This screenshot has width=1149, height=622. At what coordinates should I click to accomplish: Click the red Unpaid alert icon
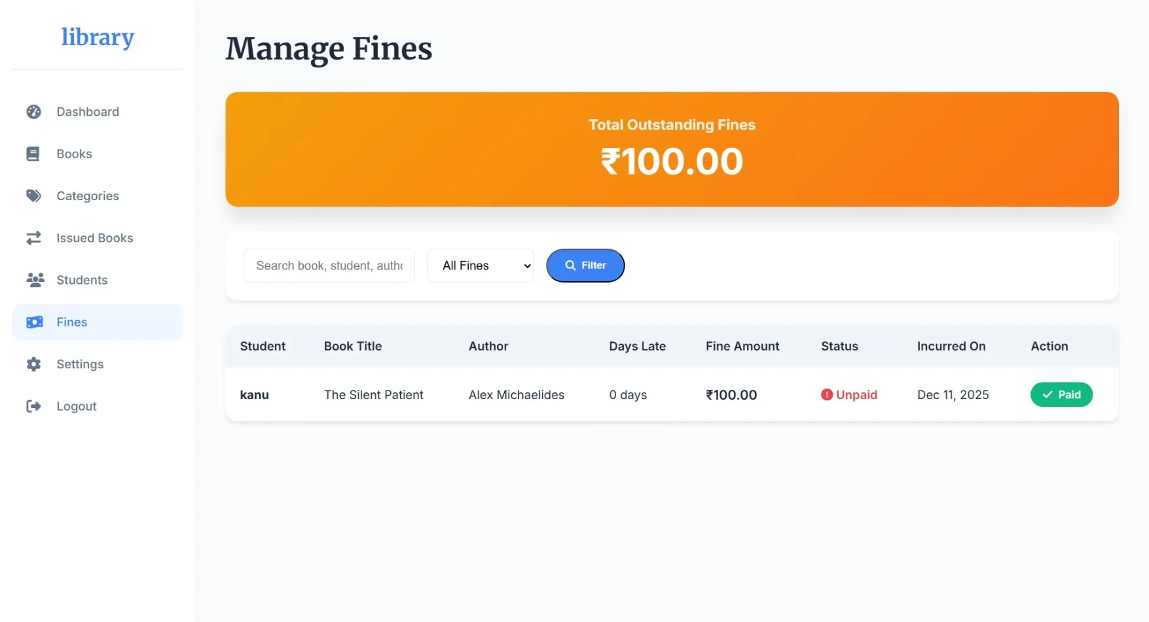pyautogui.click(x=827, y=394)
